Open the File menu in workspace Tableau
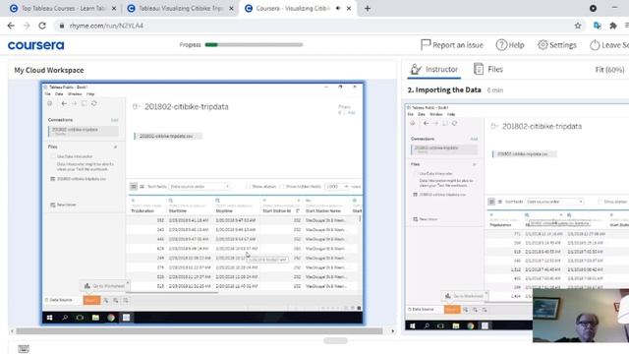Viewport: 629px width, 354px height. 48,94
